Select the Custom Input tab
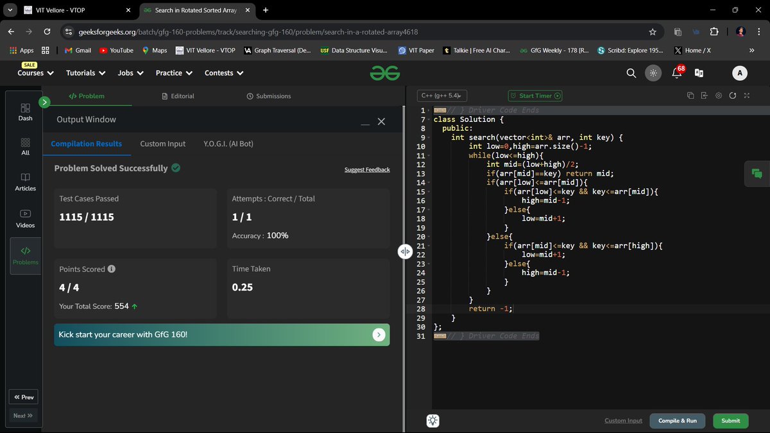The width and height of the screenshot is (770, 433). click(163, 144)
